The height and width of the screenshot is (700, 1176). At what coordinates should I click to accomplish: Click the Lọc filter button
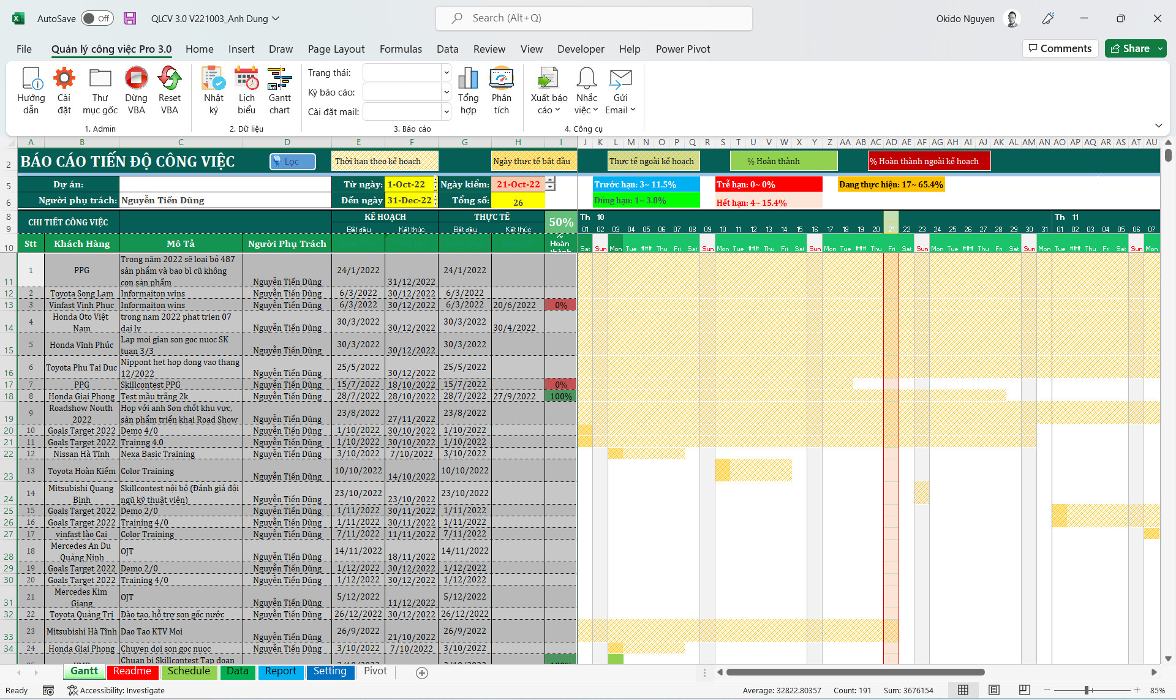click(x=292, y=161)
